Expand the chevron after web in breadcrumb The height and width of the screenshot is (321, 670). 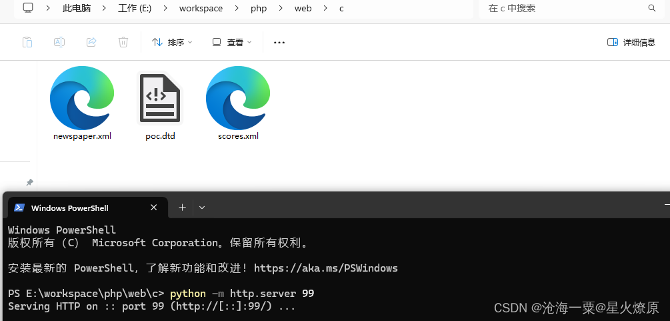325,8
